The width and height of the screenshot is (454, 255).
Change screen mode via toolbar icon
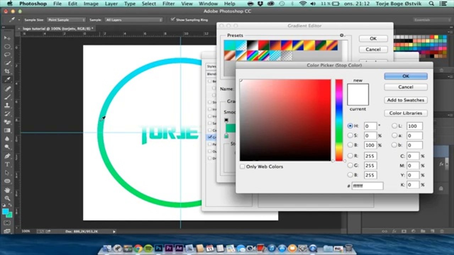[7, 231]
